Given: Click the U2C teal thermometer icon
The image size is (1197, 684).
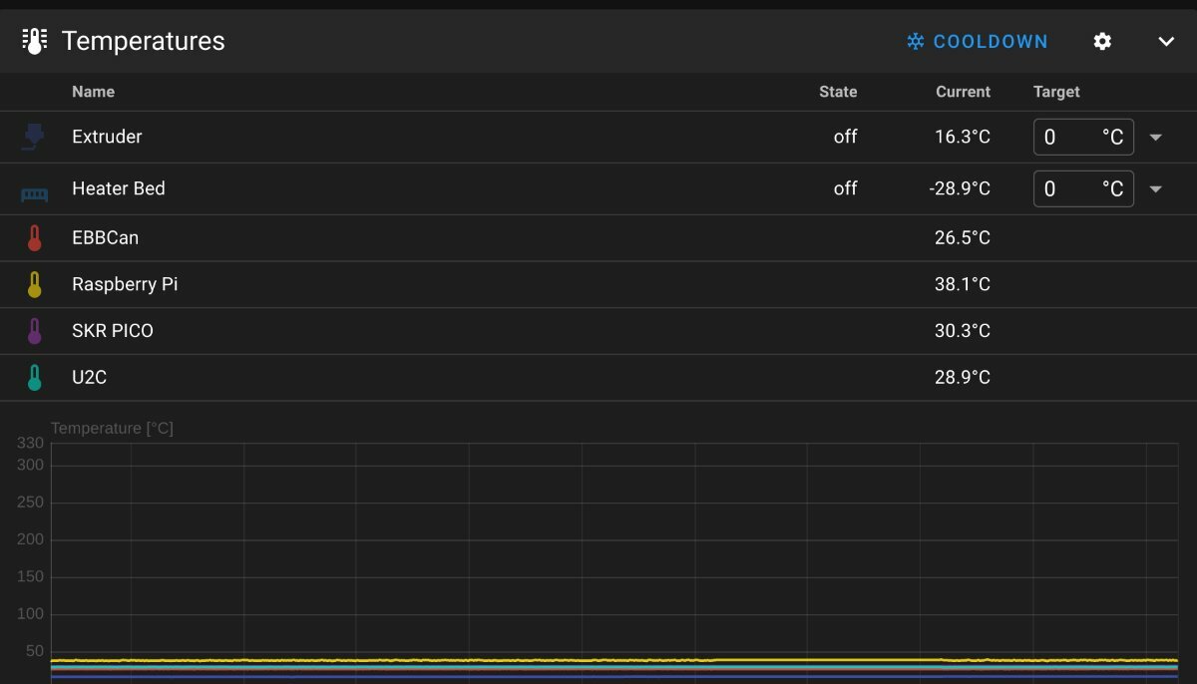Looking at the screenshot, I should 34,377.
